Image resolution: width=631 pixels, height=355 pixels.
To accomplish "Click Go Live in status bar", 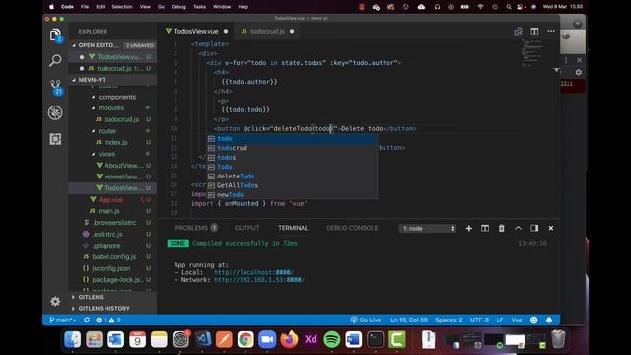I will pyautogui.click(x=366, y=319).
